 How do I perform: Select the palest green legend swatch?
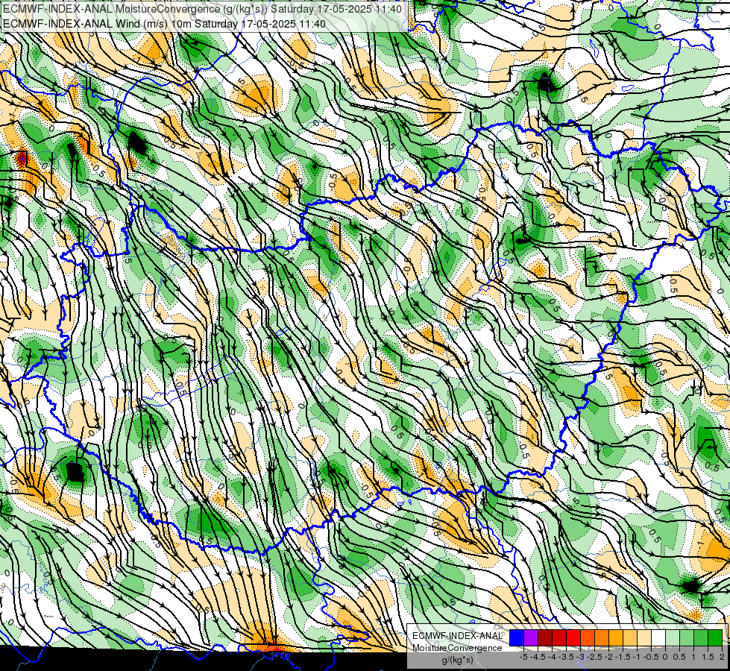coord(673,638)
